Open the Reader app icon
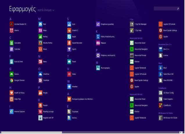Screen dimensions: 185x134 (40, 105)
